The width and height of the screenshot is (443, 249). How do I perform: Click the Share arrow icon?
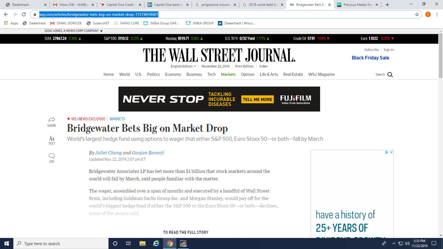(x=52, y=120)
